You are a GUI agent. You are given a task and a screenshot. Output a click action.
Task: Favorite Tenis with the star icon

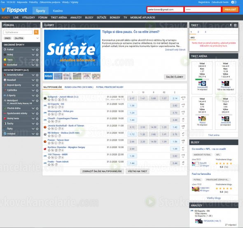point(37,60)
